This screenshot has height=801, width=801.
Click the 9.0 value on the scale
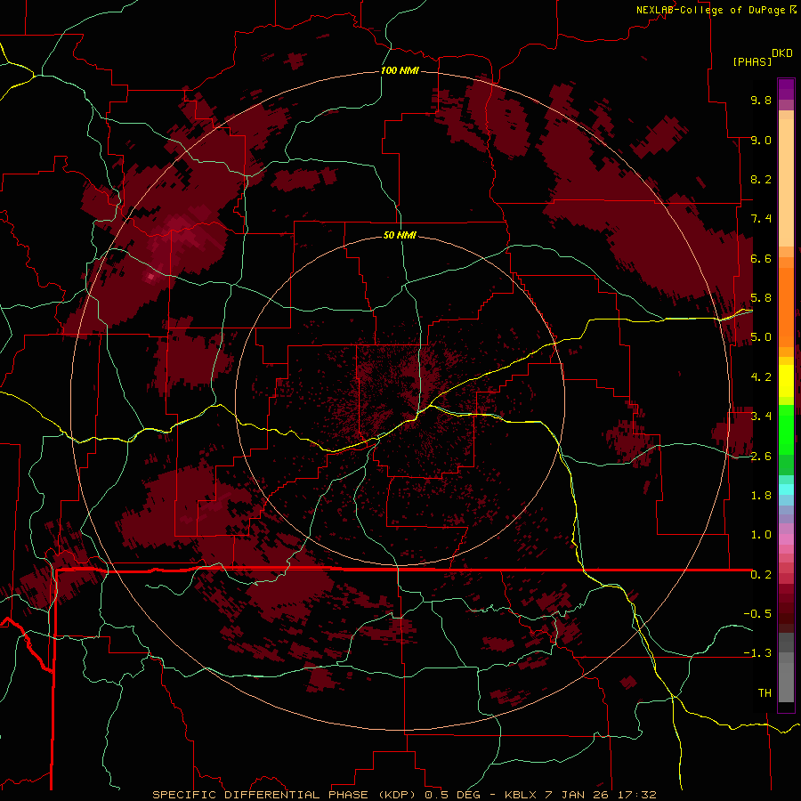pos(761,140)
